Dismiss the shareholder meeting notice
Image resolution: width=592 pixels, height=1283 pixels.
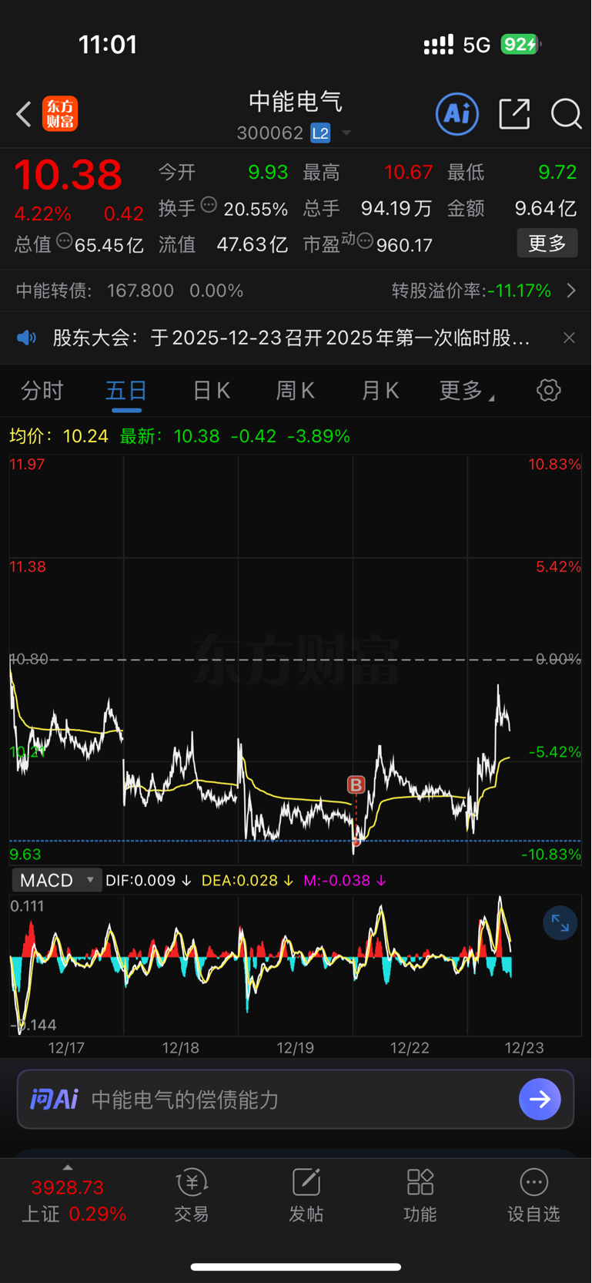(569, 338)
